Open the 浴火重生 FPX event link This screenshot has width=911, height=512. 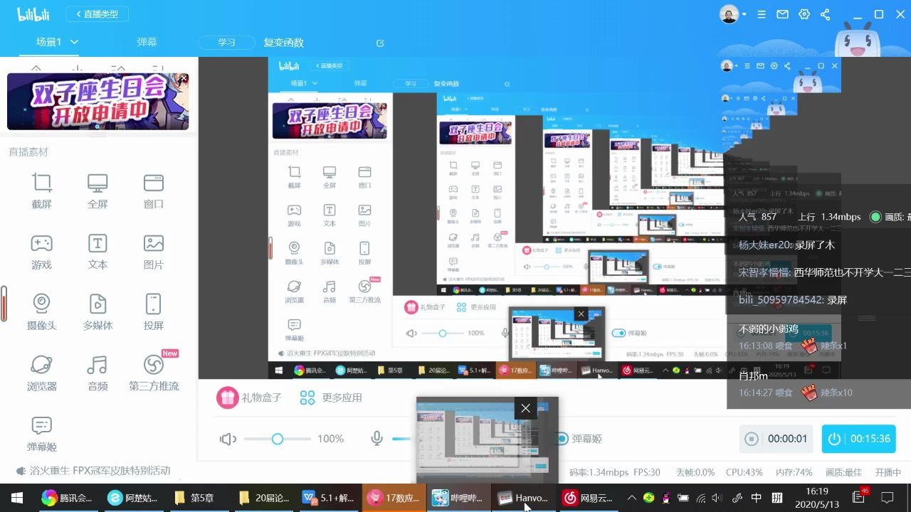(94, 470)
